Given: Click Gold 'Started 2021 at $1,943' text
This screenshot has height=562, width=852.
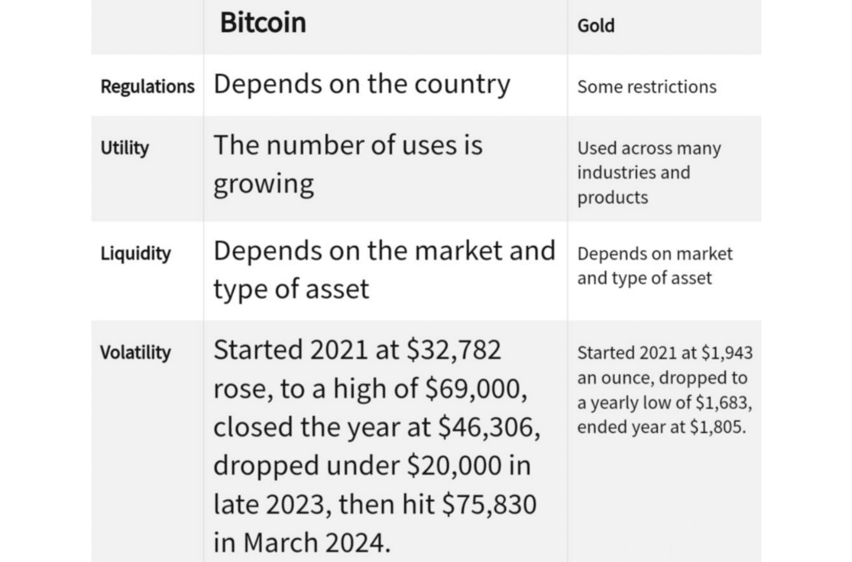Looking at the screenshot, I should point(665,353).
